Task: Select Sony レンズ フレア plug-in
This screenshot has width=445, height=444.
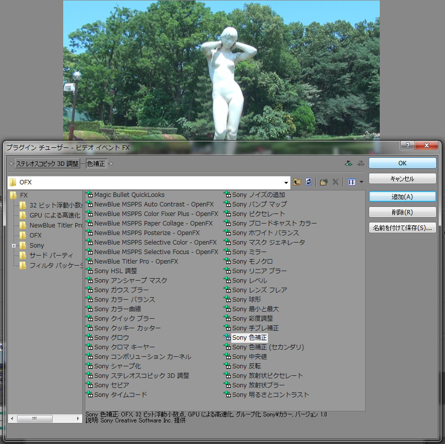Action: click(x=256, y=290)
